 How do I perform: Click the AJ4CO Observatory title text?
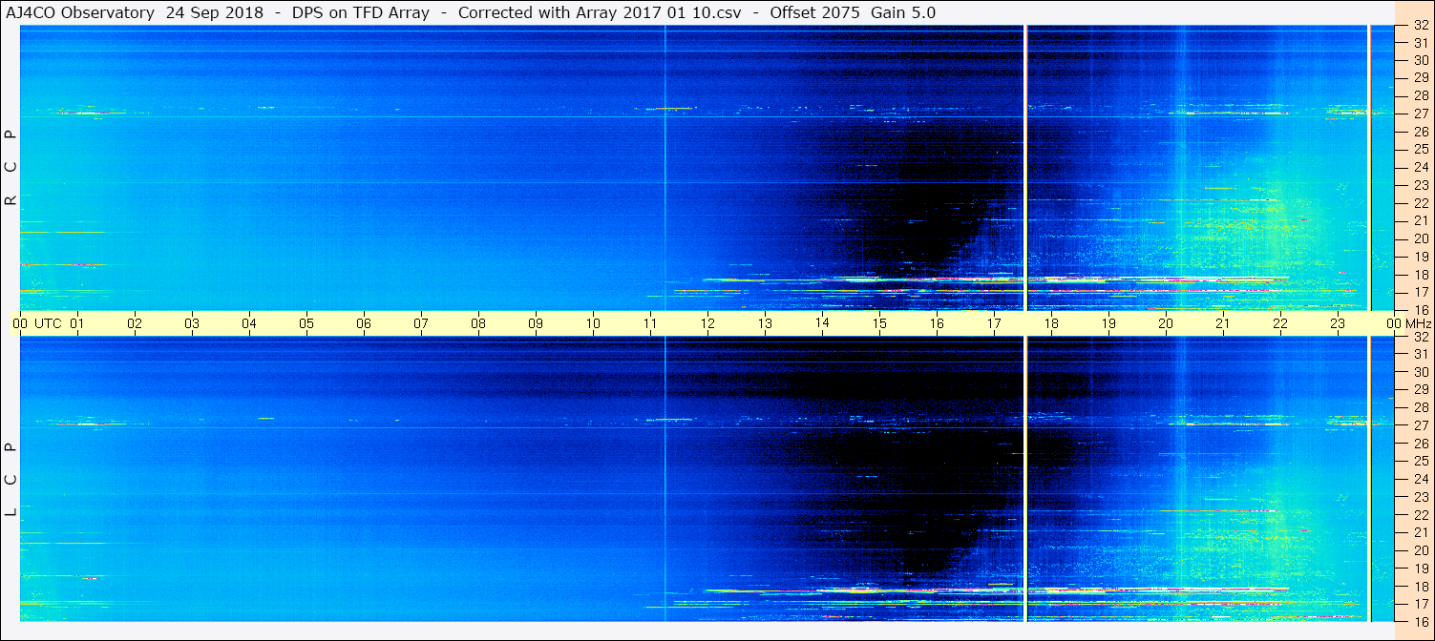pyautogui.click(x=80, y=12)
